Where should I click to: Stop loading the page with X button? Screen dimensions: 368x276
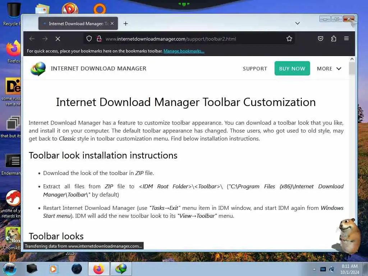58,39
